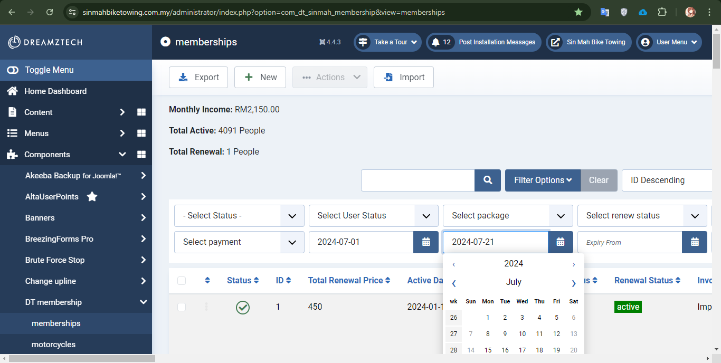Open Content dashboard grid icon
The image size is (721, 363).
pyautogui.click(x=141, y=112)
